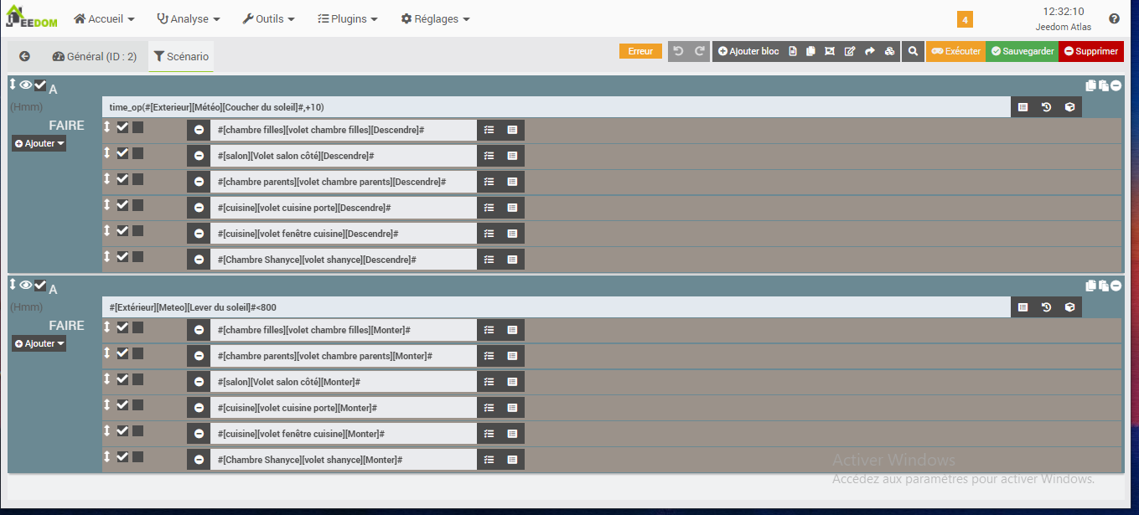1139x515 pixels.
Task: Click into the Lever du soleil condition field
Action: point(553,307)
